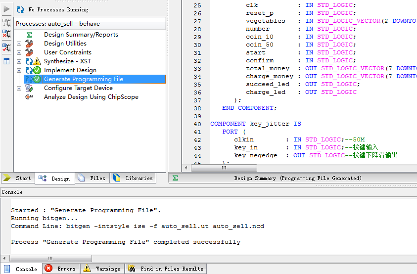Expand the Design Utilities node
Viewport: 417px width, 274px height.
click(19, 44)
